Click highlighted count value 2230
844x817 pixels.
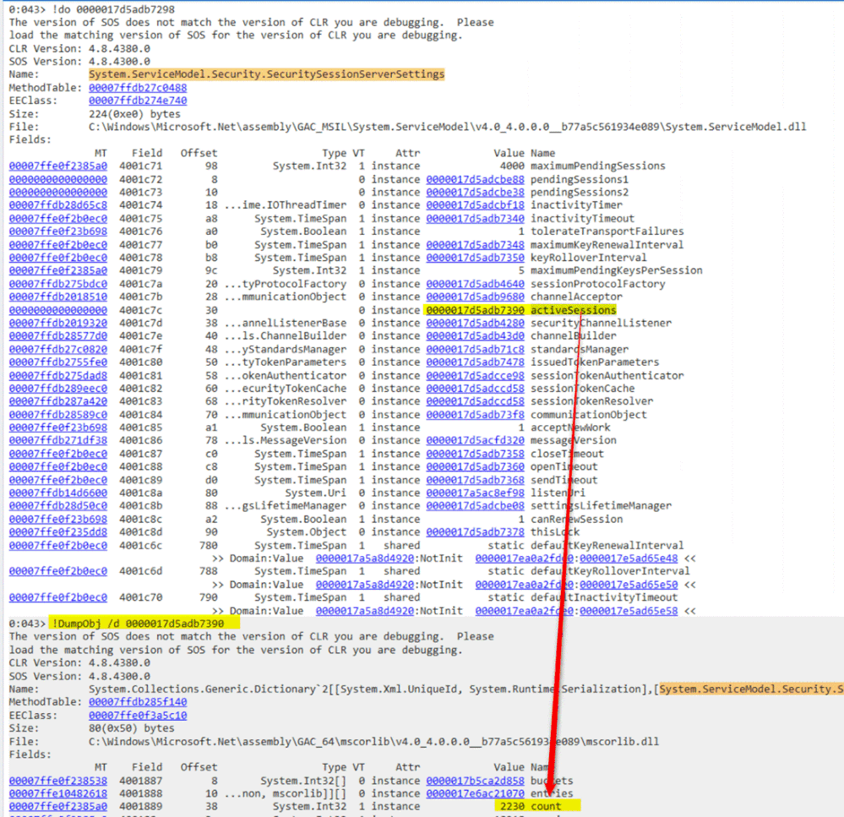click(512, 806)
